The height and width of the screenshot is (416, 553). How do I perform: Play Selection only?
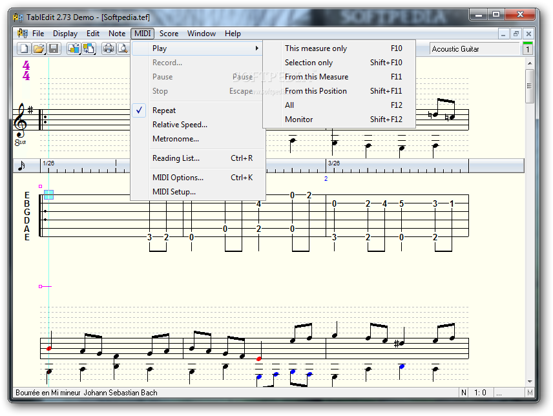point(339,63)
